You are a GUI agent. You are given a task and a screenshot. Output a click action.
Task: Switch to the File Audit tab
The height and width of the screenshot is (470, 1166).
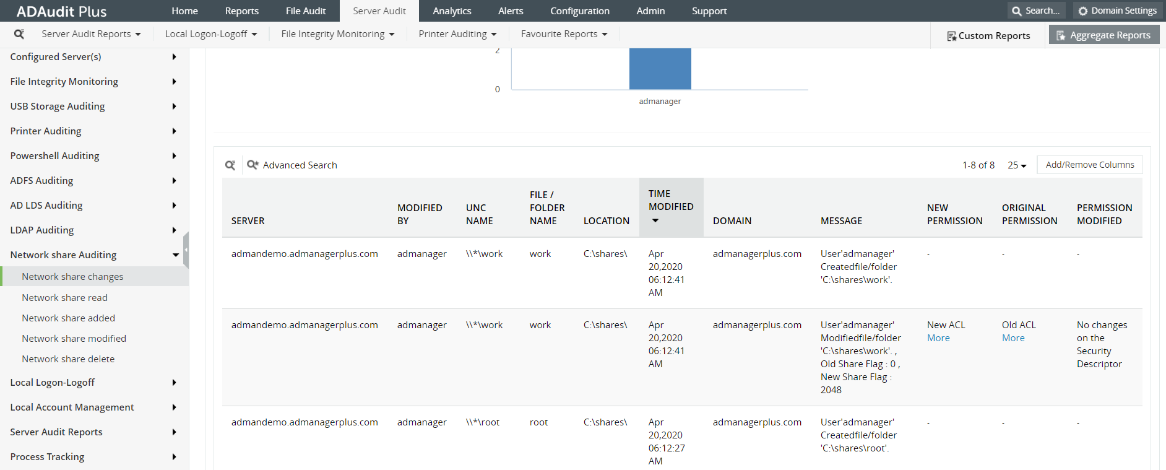point(306,11)
